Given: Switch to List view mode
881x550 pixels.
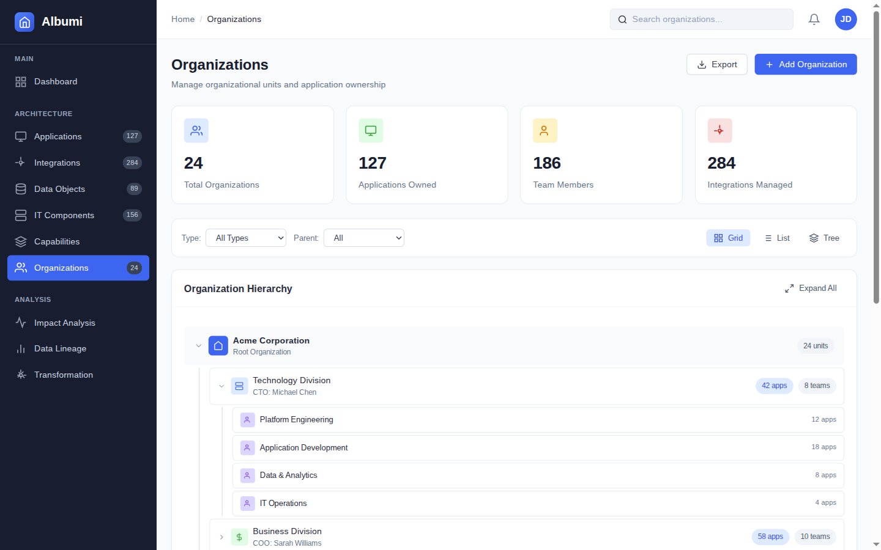Looking at the screenshot, I should 777,238.
